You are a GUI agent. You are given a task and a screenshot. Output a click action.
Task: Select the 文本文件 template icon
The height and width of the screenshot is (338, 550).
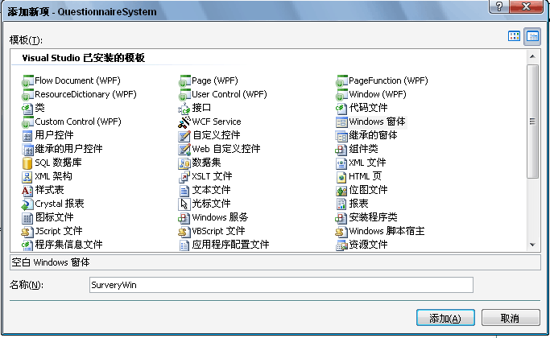[x=184, y=191]
